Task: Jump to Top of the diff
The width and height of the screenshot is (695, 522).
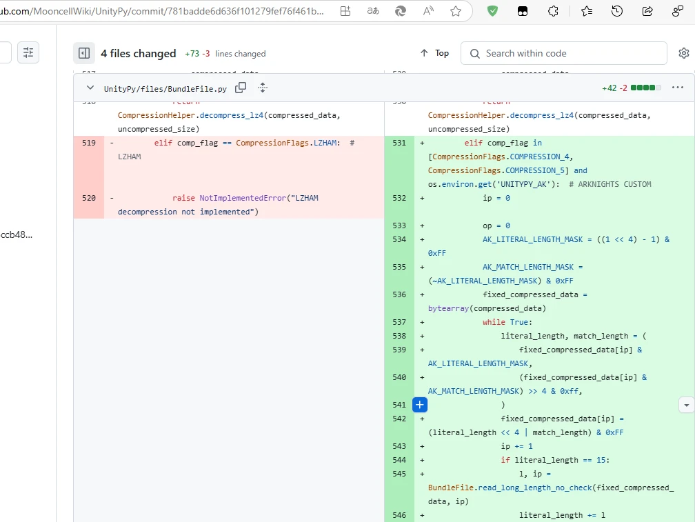Action: (434, 53)
